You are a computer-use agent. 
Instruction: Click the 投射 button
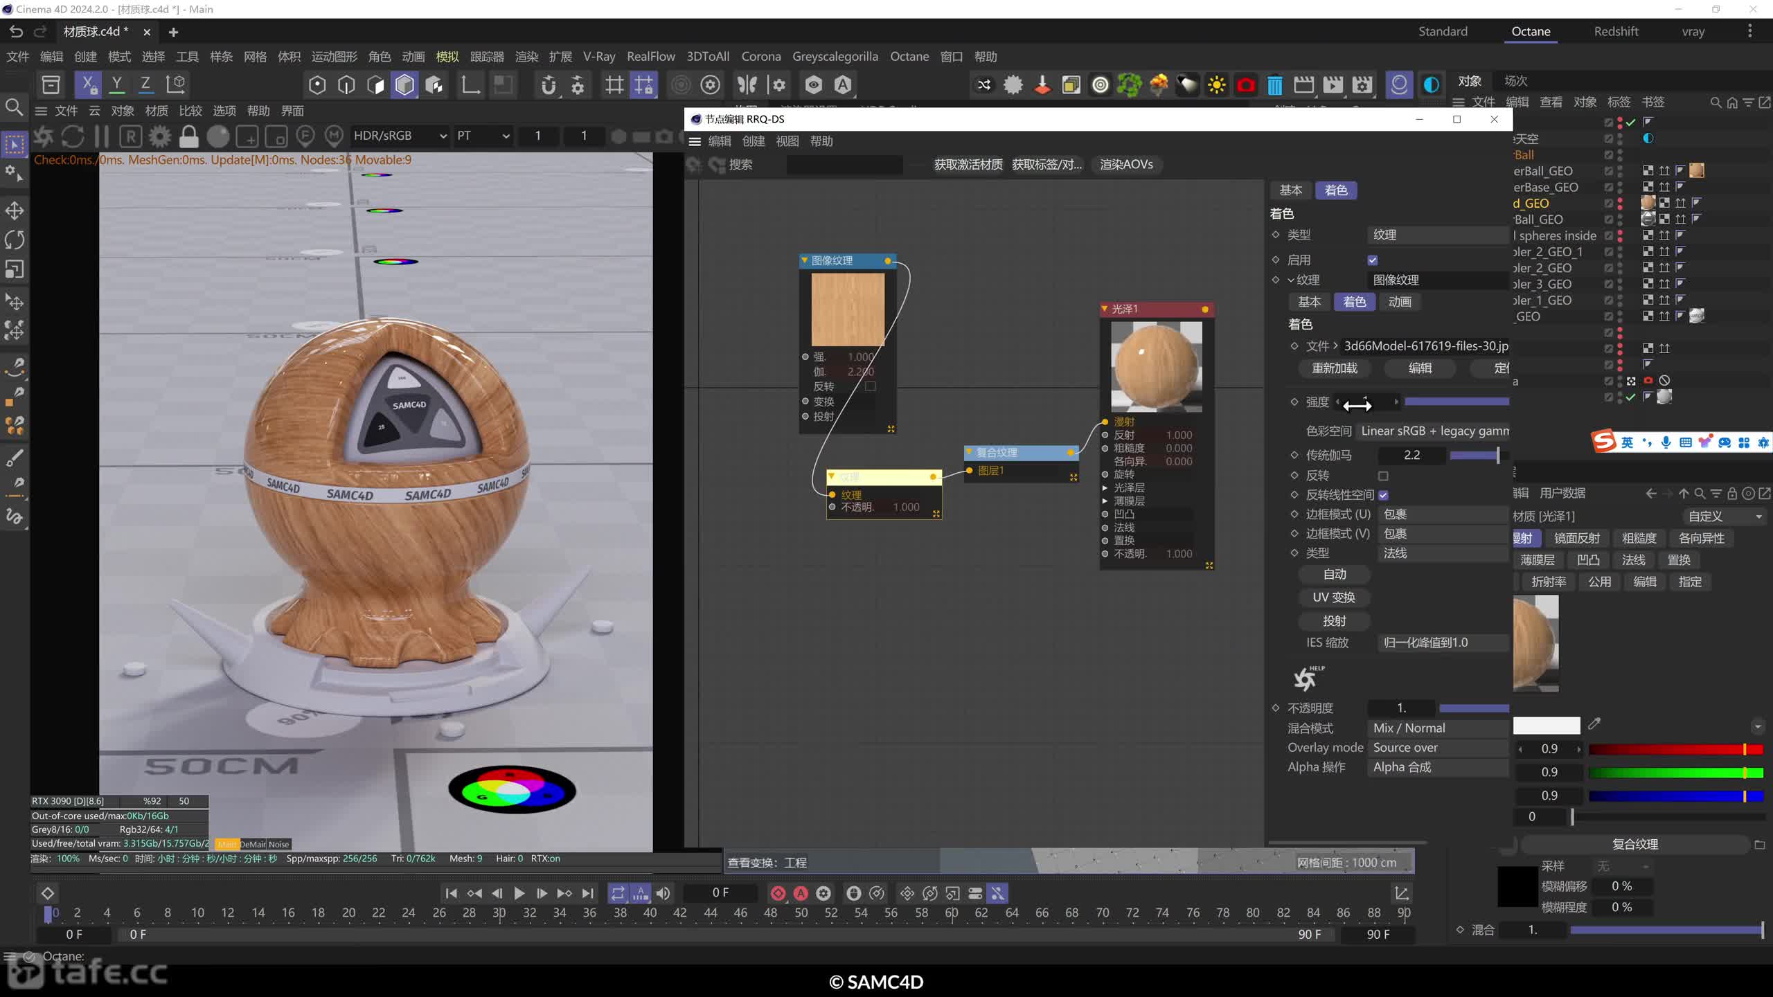[x=1334, y=621]
